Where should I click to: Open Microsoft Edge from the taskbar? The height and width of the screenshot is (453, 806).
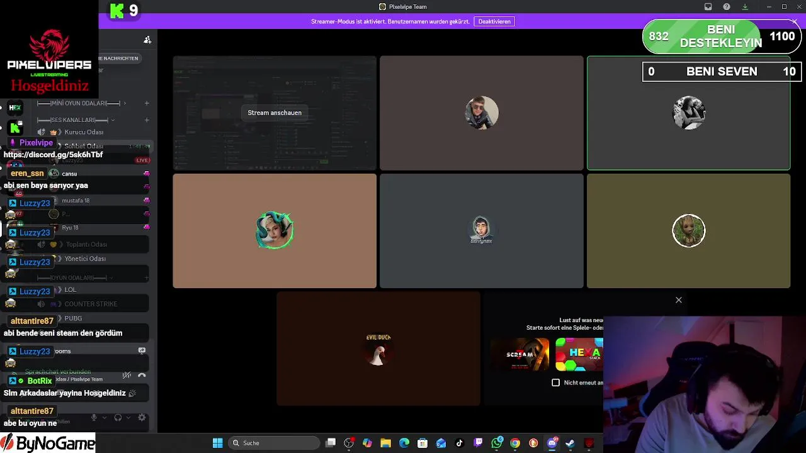(404, 443)
